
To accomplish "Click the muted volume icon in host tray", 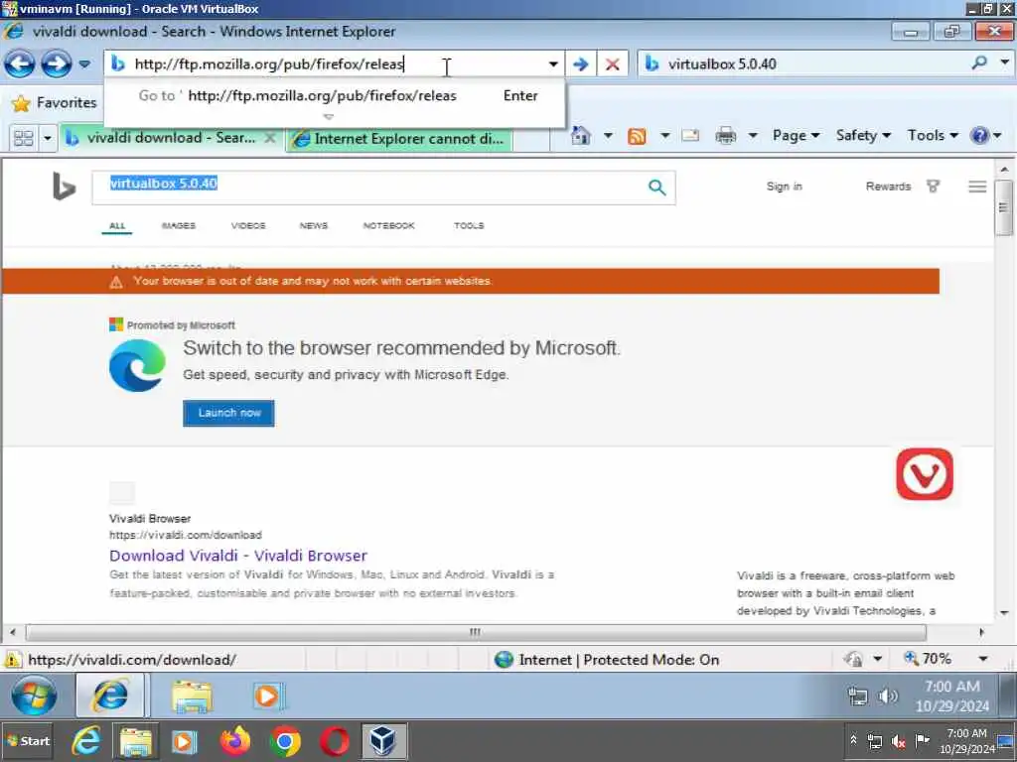I will [x=898, y=741].
